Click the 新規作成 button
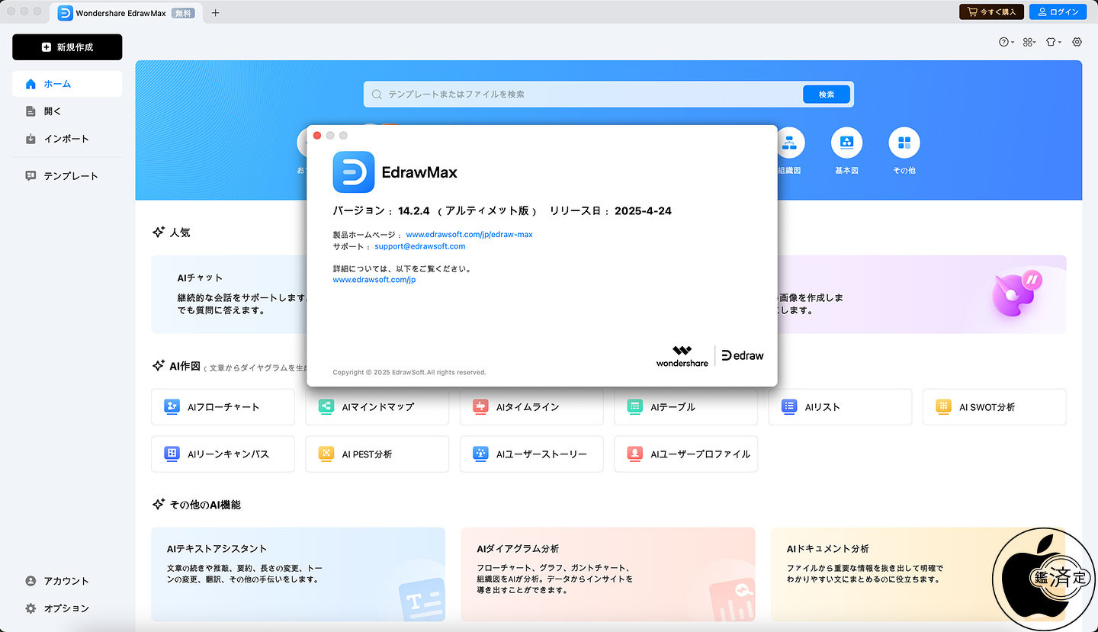The height and width of the screenshot is (632, 1098). [67, 47]
